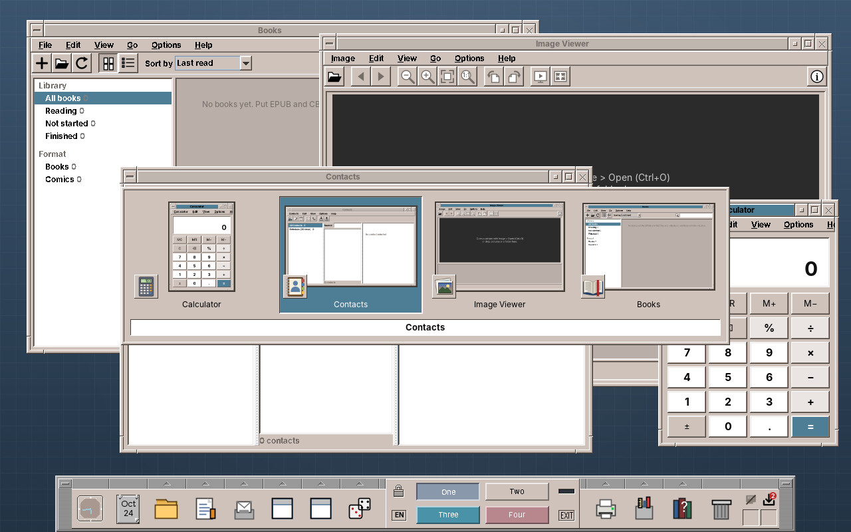Expand the subpanel arrow above the mail icon
This screenshot has height=532, width=851.
[x=244, y=483]
